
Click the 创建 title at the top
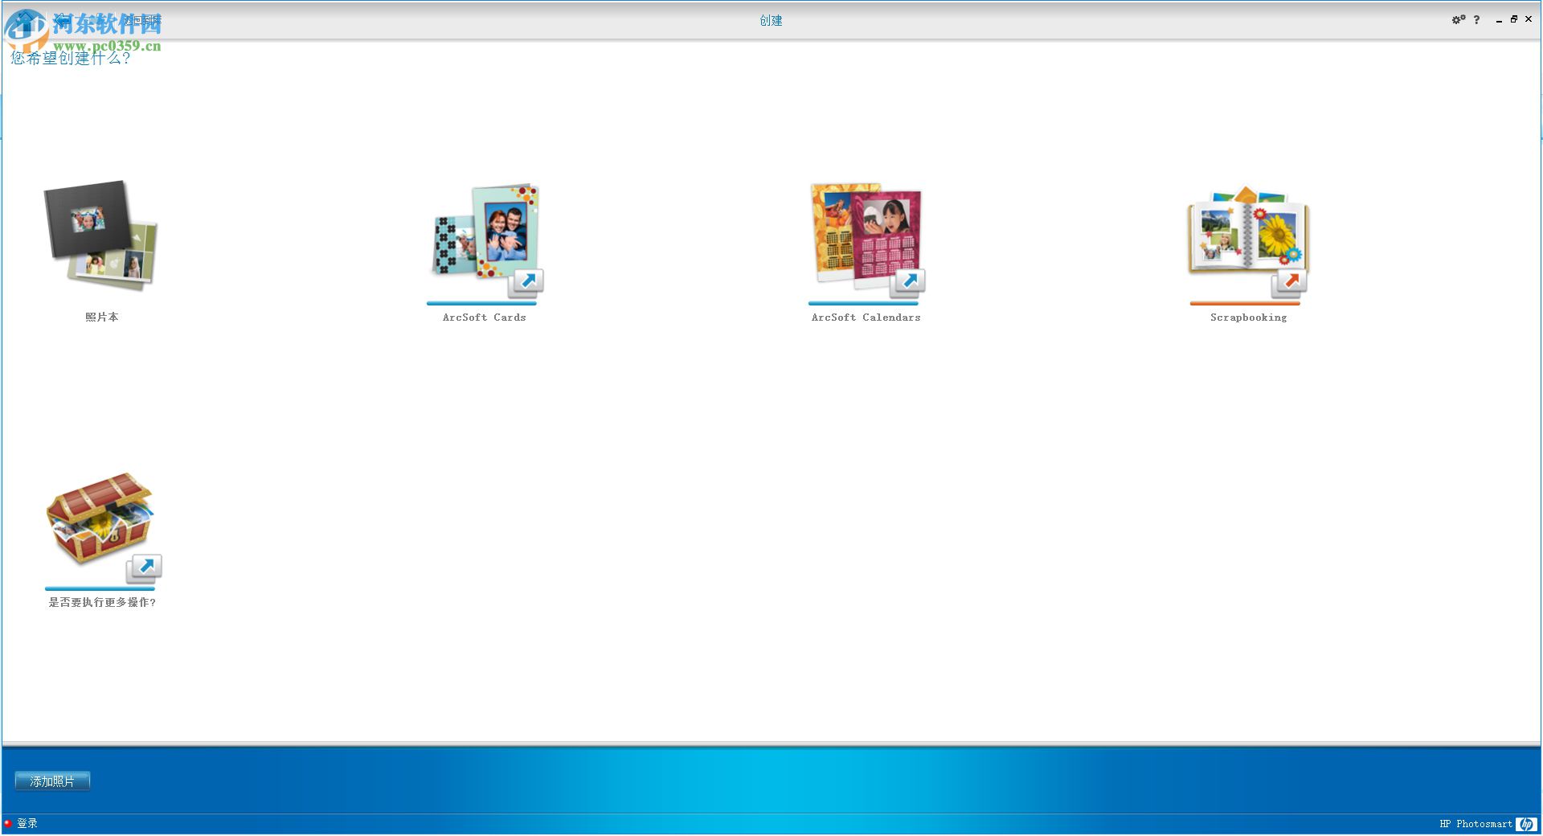point(771,20)
